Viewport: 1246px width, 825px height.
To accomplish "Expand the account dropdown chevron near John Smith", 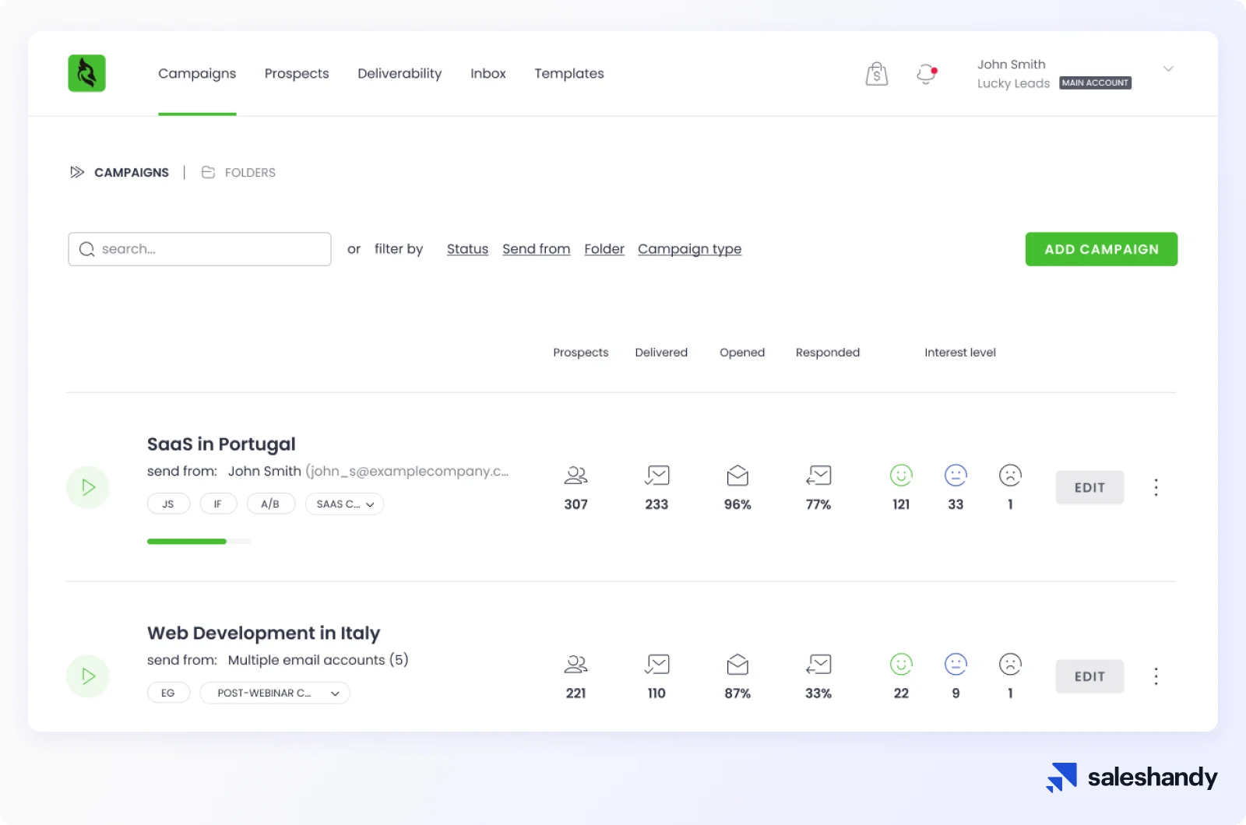I will [x=1168, y=68].
